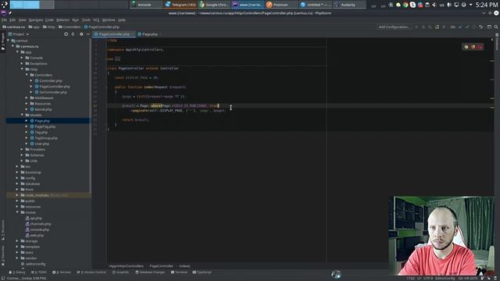Switch to Telegram in the taskbar
500x281 pixels.
pos(180,5)
